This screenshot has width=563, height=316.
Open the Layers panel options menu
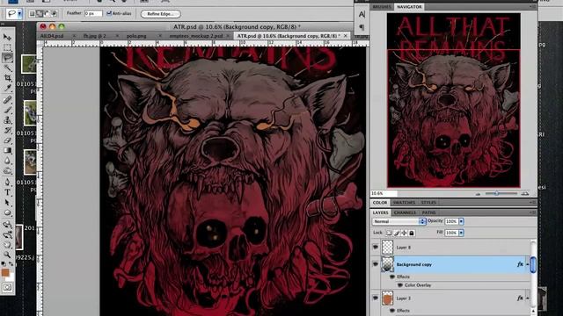[532, 212]
